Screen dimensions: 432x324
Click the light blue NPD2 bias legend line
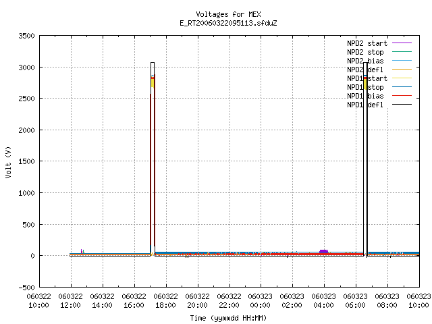[x=402, y=61]
